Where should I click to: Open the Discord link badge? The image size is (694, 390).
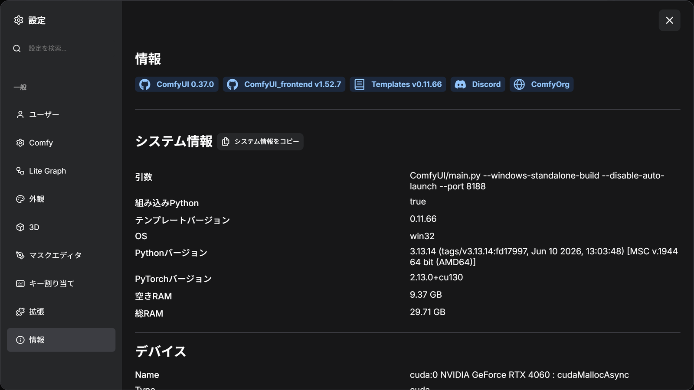tap(478, 84)
